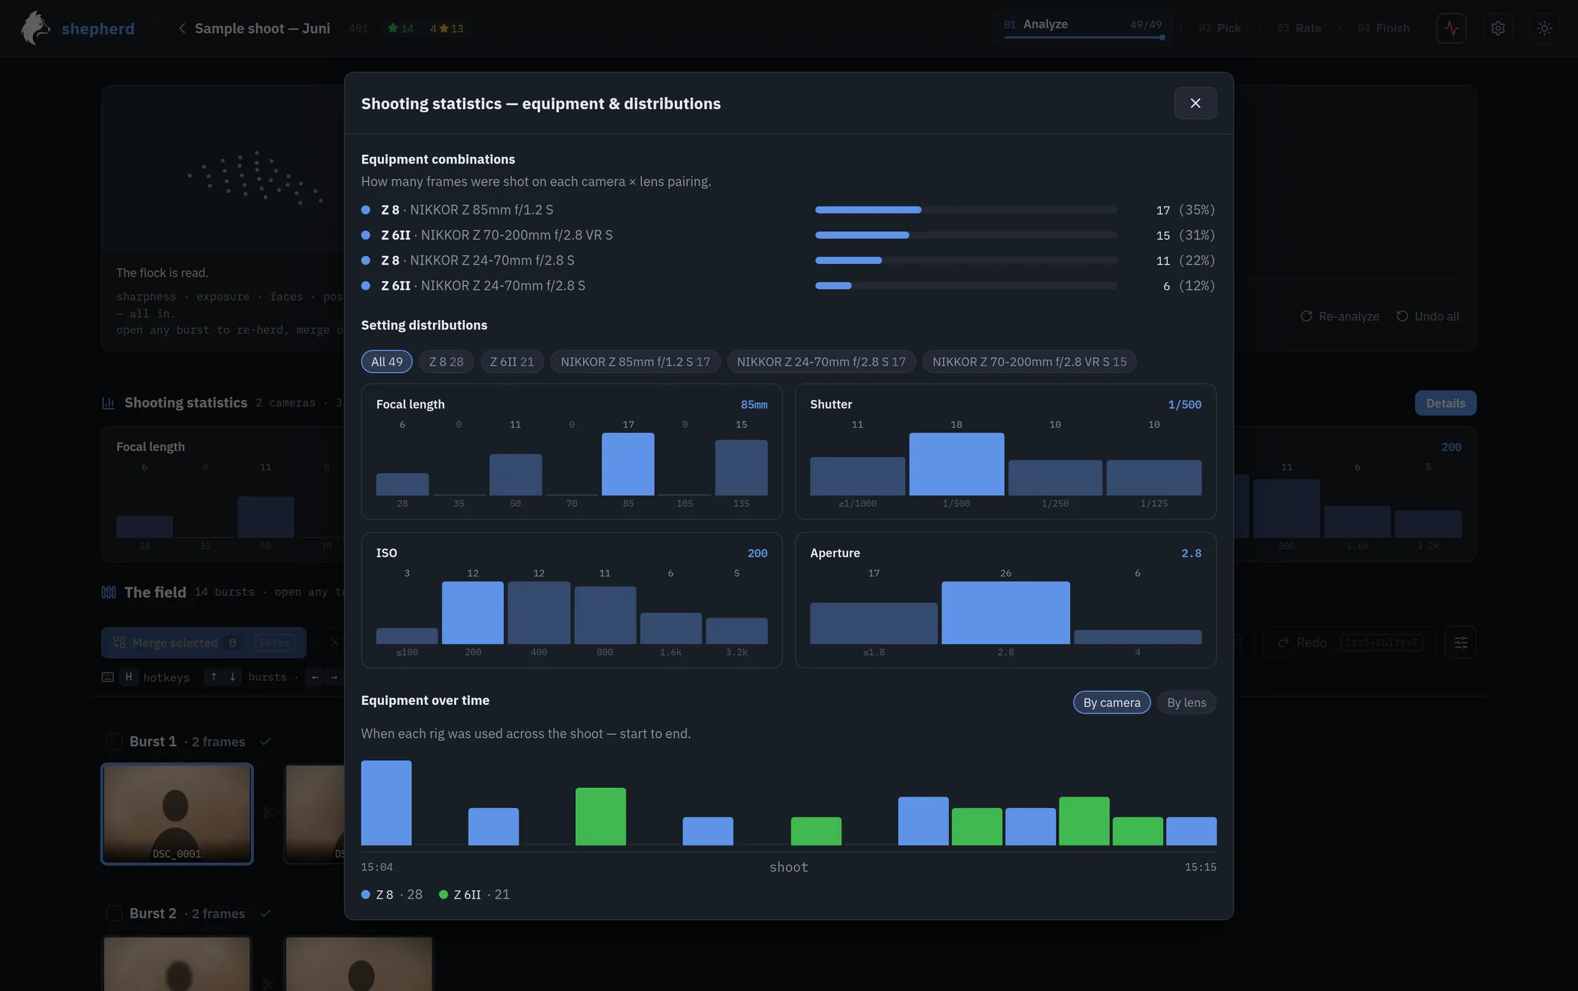Check the Burst 1 checkbox
The width and height of the screenshot is (1578, 991).
[114, 741]
